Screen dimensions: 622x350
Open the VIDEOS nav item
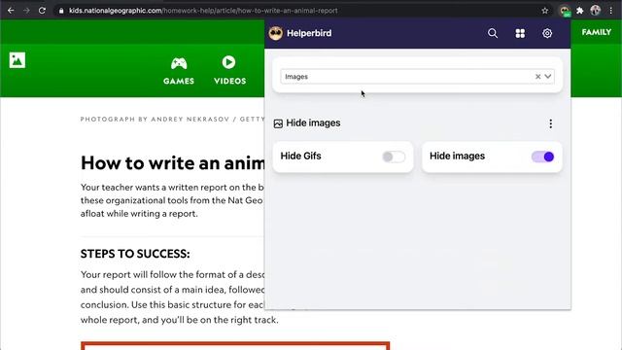click(x=229, y=71)
